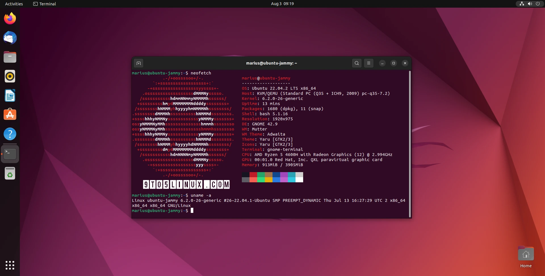Open search in the terminal header bar
The height and width of the screenshot is (276, 545).
point(357,63)
